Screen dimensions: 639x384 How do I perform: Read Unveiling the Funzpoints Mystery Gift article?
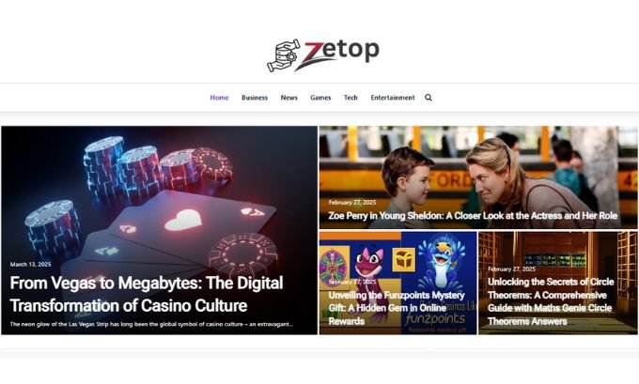click(397, 308)
